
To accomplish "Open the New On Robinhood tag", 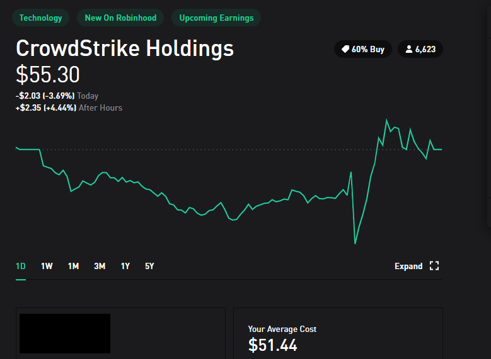I will point(120,18).
